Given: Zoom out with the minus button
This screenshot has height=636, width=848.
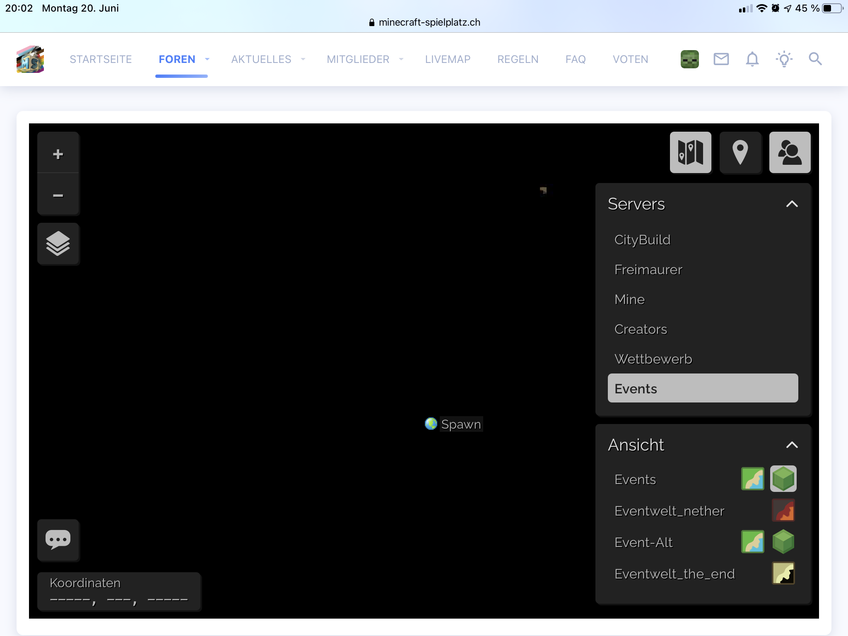Looking at the screenshot, I should pyautogui.click(x=58, y=195).
